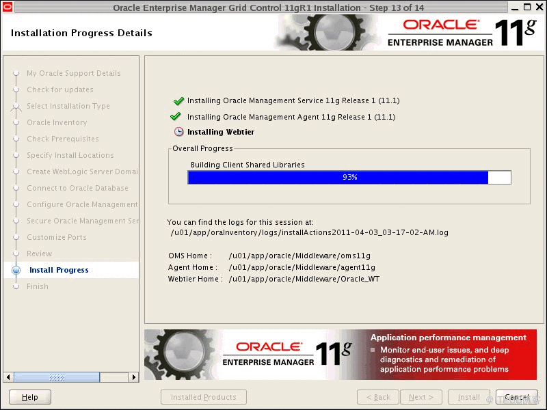
Task: Click the Installing Webtier status line
Action: coord(221,132)
